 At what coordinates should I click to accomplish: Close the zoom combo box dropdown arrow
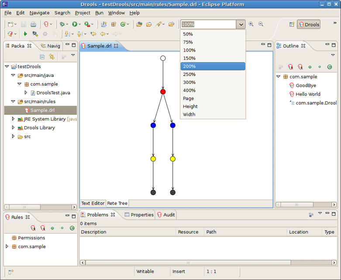pos(241,24)
